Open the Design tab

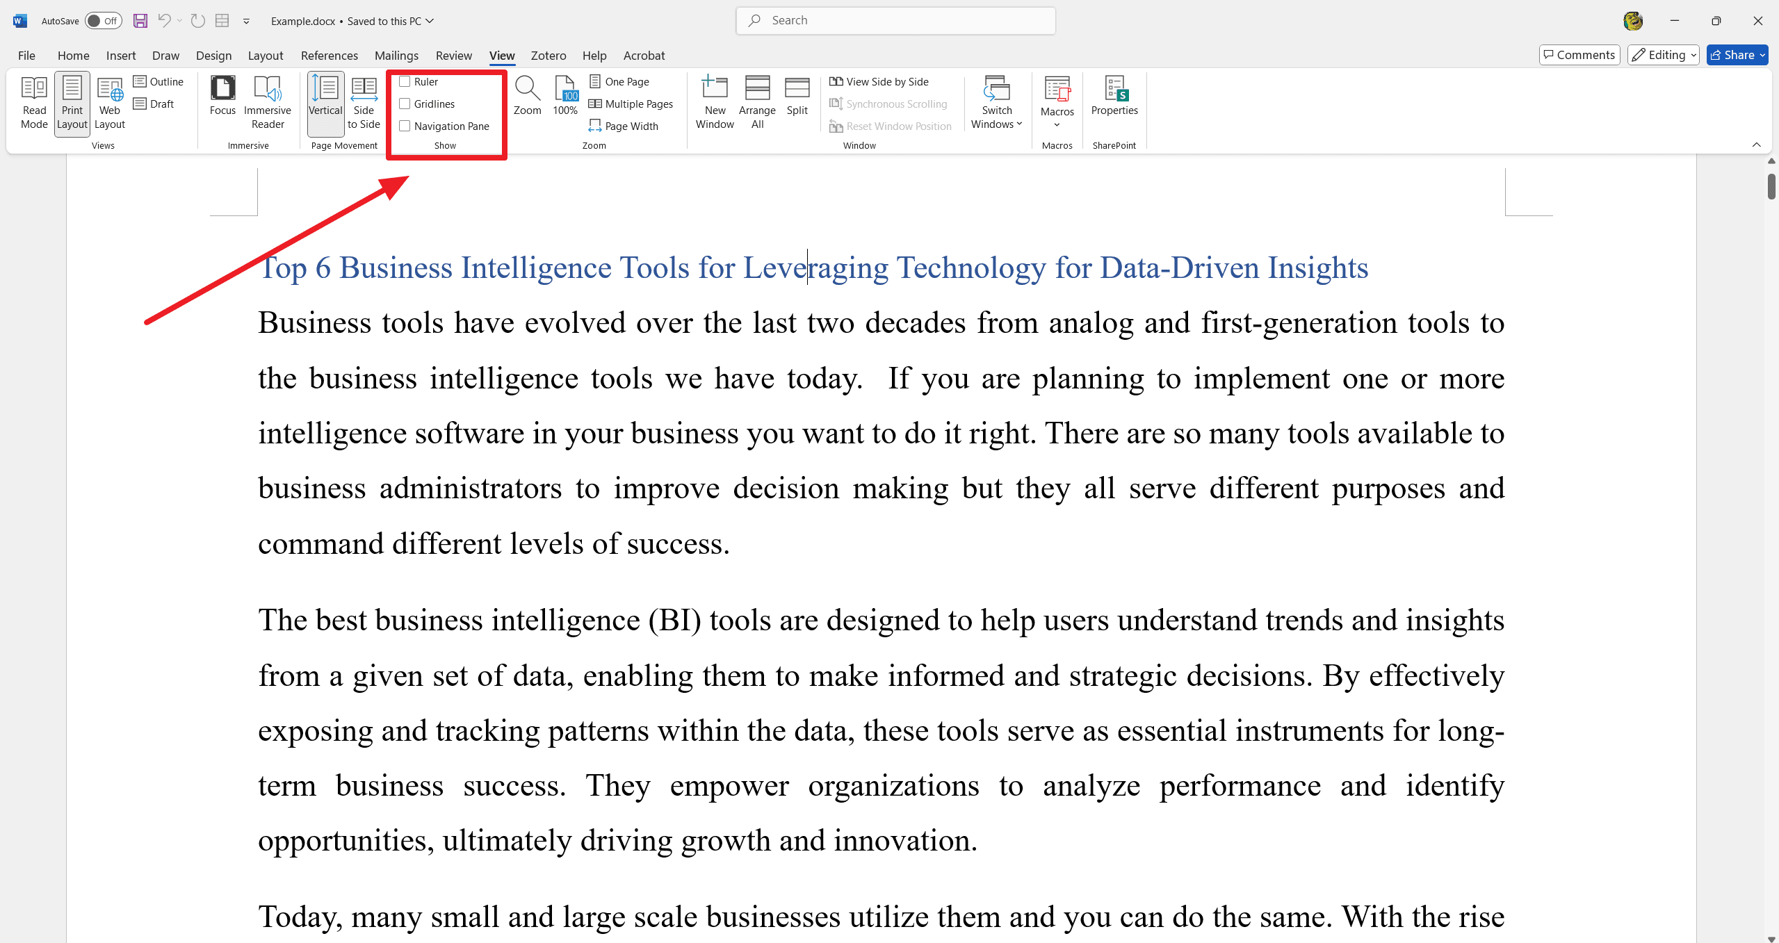point(213,56)
